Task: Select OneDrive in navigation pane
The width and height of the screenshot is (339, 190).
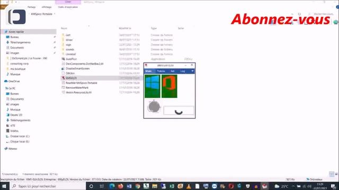Action: pyautogui.click(x=14, y=81)
